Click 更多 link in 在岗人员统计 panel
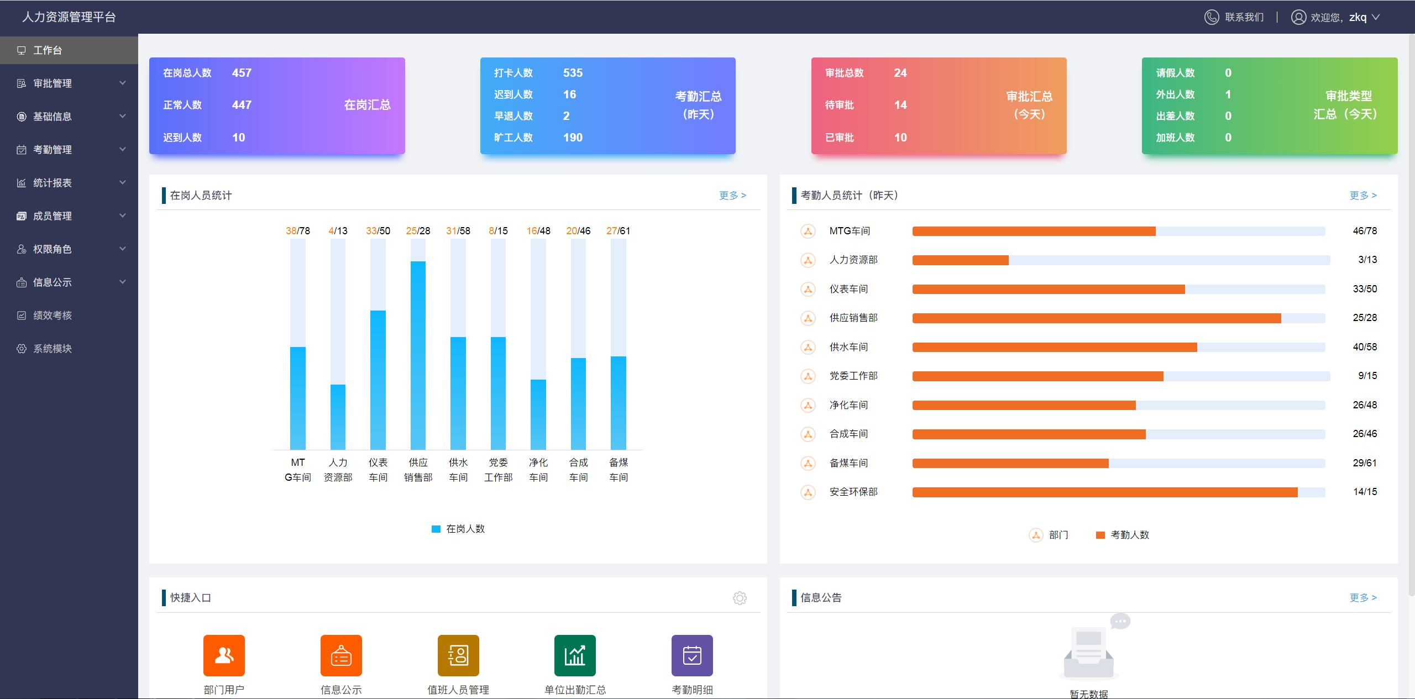The image size is (1415, 699). click(x=732, y=195)
